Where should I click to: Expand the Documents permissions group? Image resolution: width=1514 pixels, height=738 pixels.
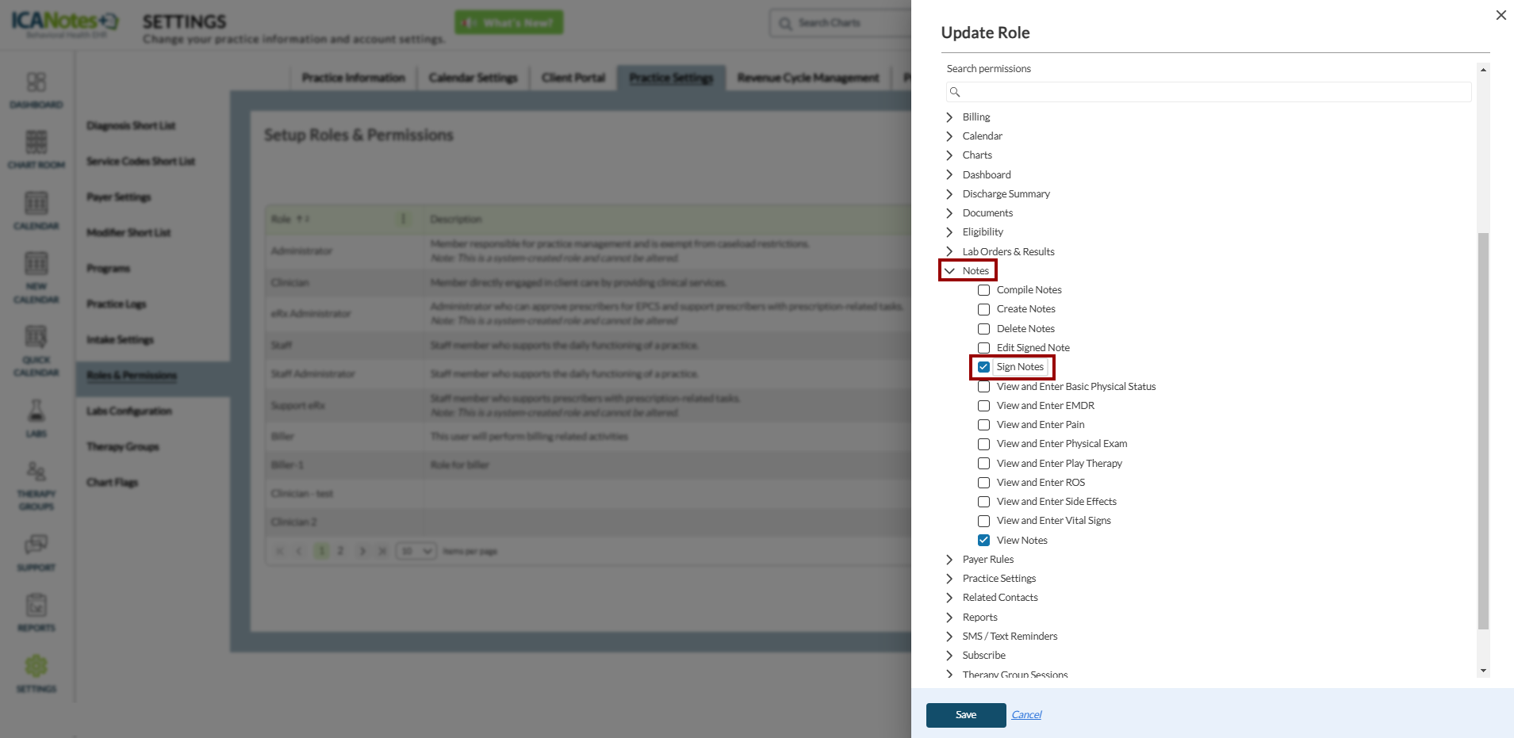[949, 213]
